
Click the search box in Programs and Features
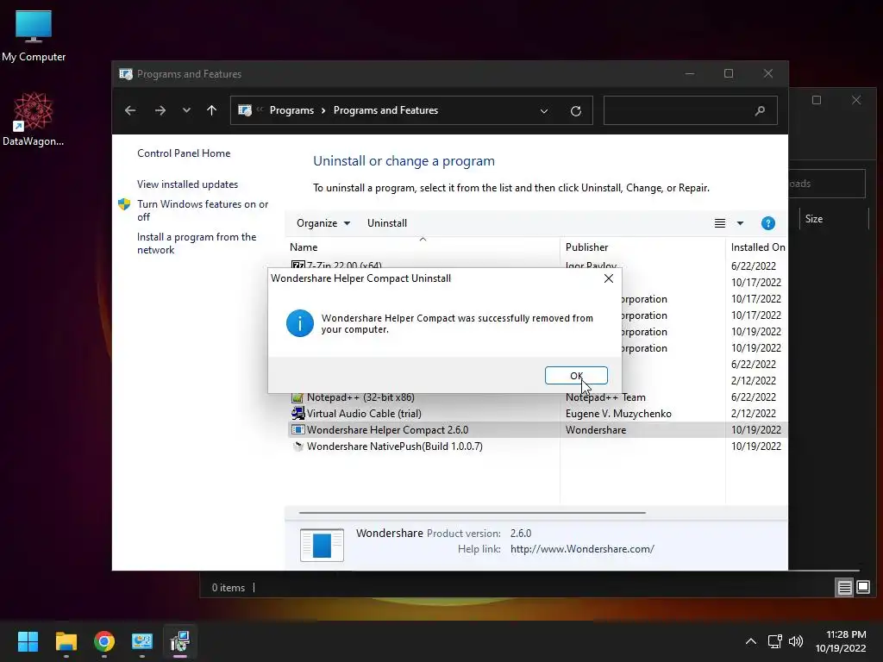(x=691, y=110)
